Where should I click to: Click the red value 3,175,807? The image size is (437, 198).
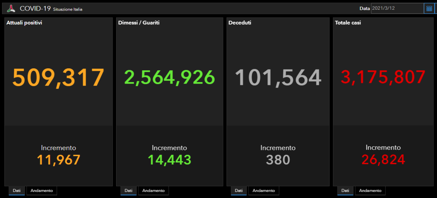(x=383, y=77)
